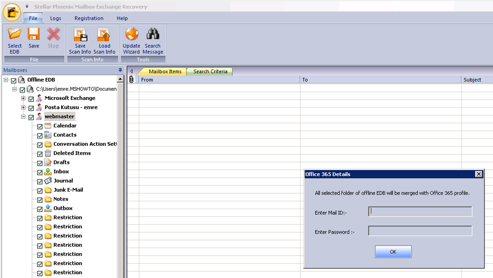Click the Outbox folder icon
Image resolution: width=493 pixels, height=278 pixels.
[48, 208]
